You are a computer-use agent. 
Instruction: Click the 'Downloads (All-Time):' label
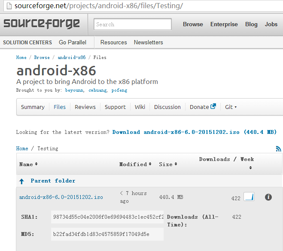point(192,221)
